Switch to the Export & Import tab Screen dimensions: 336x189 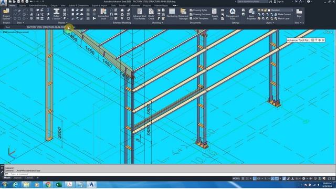click(100, 6)
